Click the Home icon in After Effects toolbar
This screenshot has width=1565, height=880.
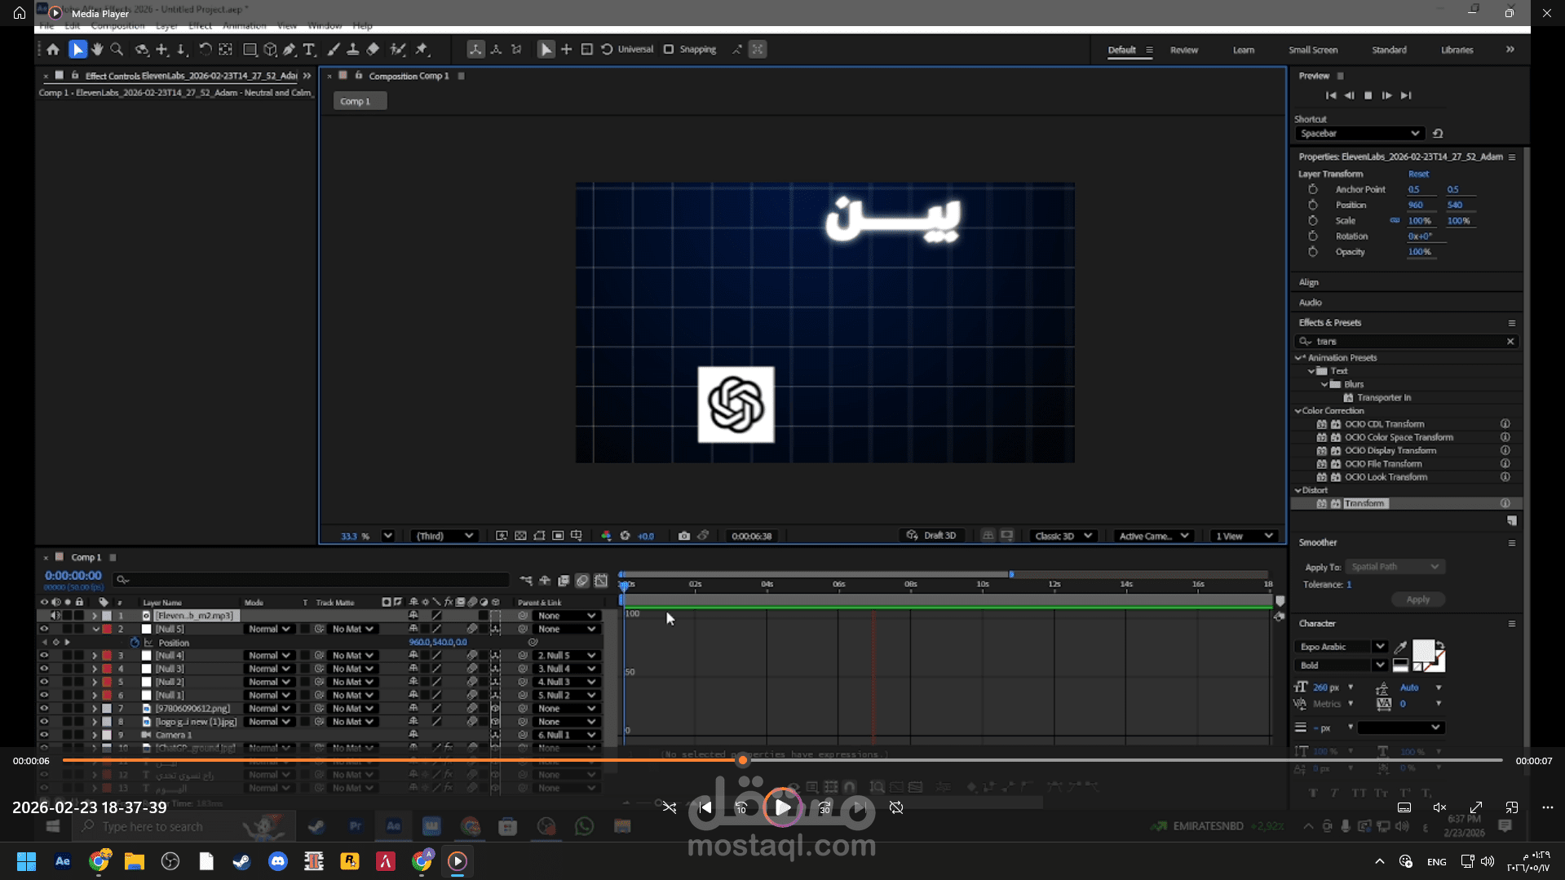[x=53, y=50]
